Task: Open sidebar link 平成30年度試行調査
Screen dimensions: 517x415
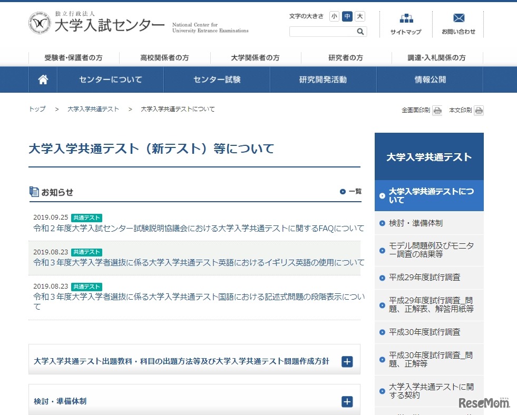Action: [x=424, y=332]
